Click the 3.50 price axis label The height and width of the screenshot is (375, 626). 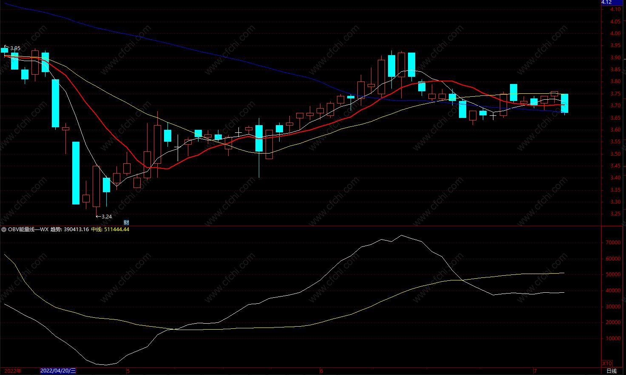tap(615, 154)
